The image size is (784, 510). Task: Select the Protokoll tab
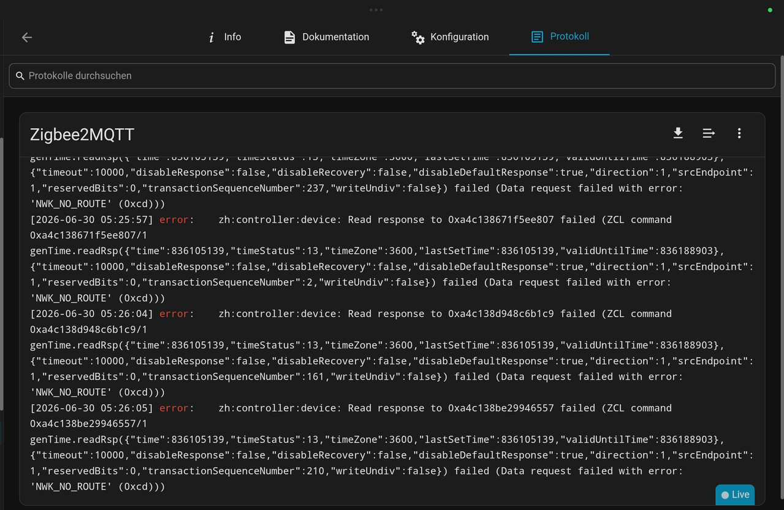click(559, 37)
